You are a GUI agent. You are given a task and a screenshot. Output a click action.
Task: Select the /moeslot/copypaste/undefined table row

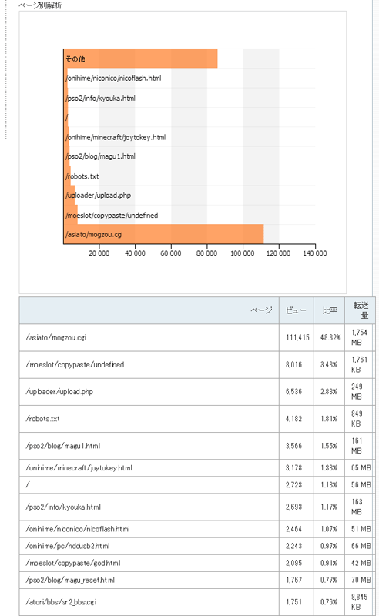(x=197, y=364)
